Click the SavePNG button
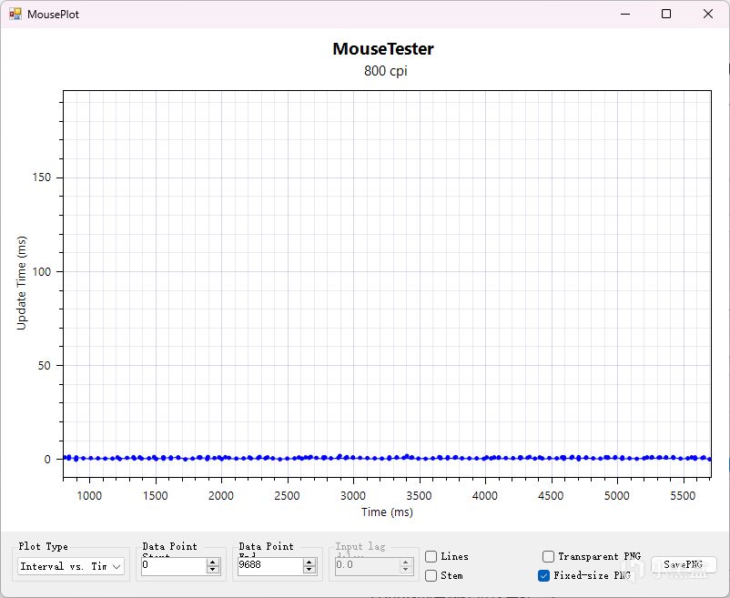Viewport: 730px width, 598px height. coord(683,565)
